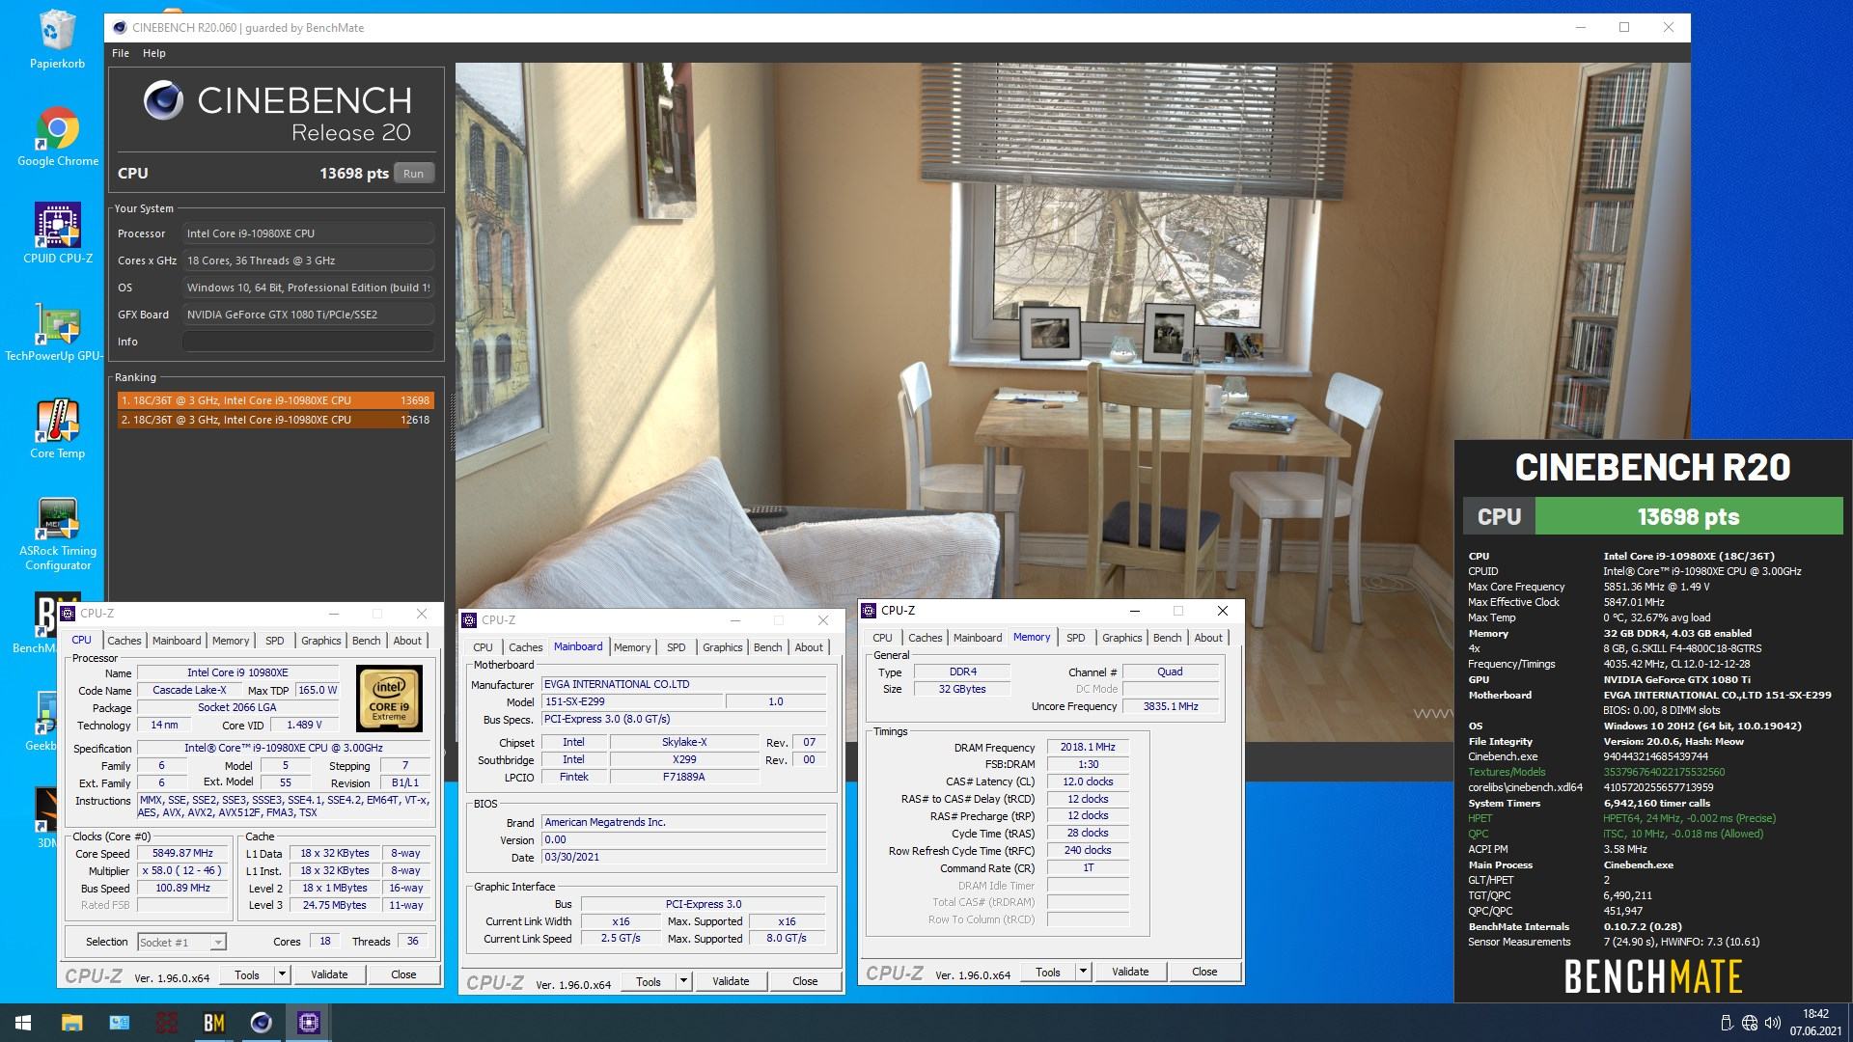Open Caches tab in left CPU-Z
This screenshot has height=1042, width=1853.
124,640
